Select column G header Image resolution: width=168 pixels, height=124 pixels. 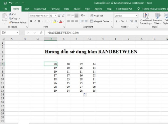point(89,39)
